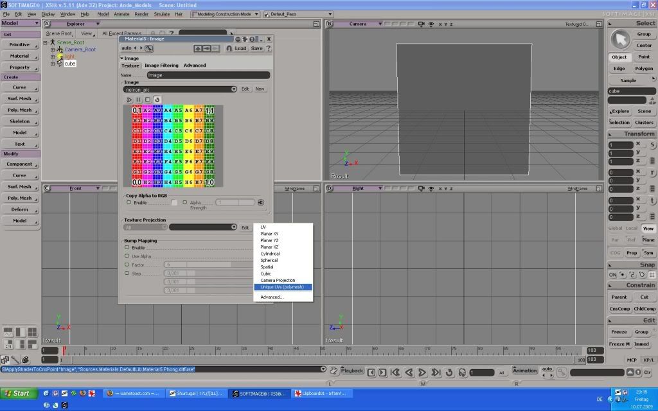Activate the View transform mode toggle
The image size is (658, 411).
pos(648,229)
